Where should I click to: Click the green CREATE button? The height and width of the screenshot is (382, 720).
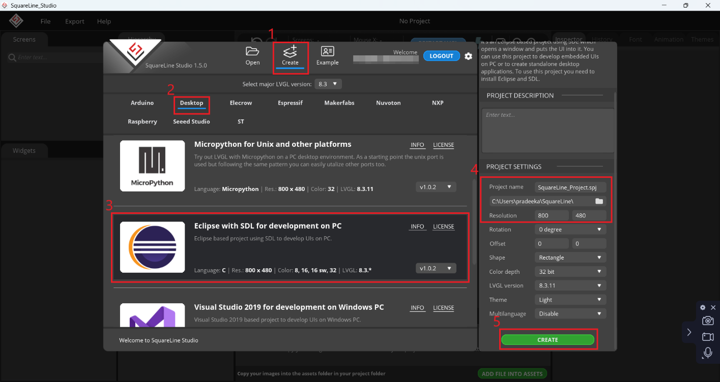pos(548,340)
